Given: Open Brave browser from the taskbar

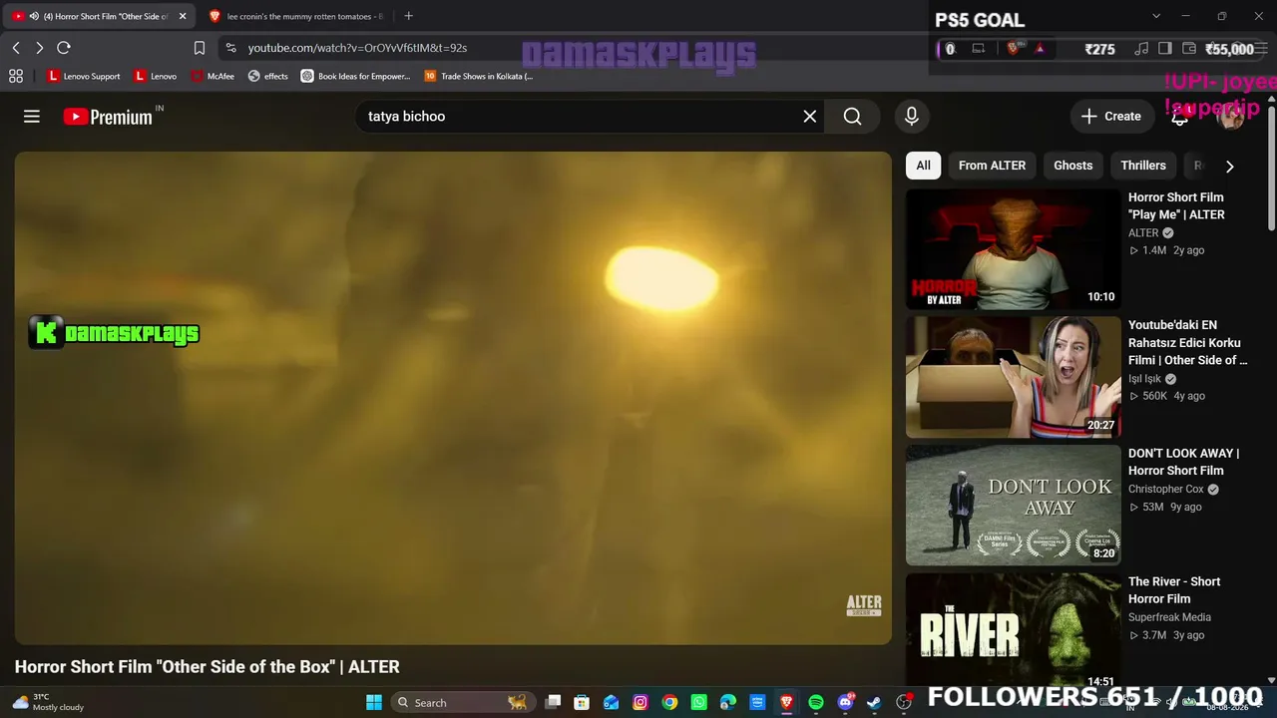Looking at the screenshot, I should (786, 702).
